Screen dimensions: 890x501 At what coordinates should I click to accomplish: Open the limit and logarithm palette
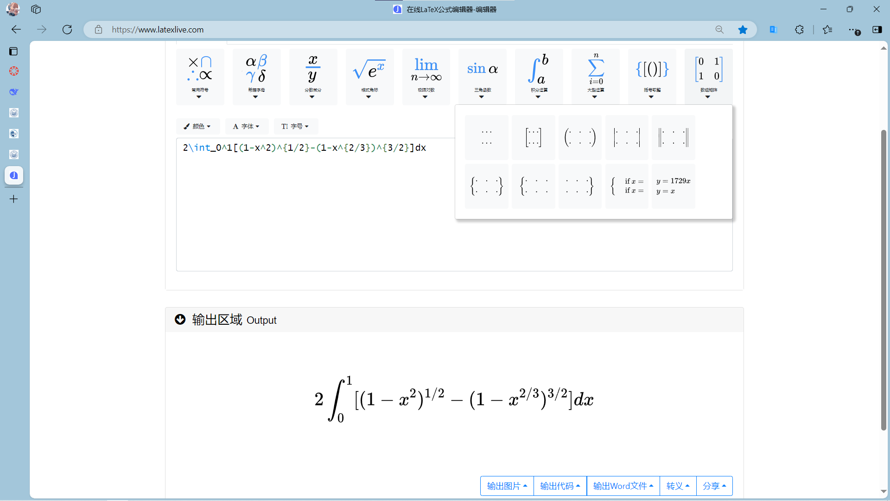click(x=426, y=77)
